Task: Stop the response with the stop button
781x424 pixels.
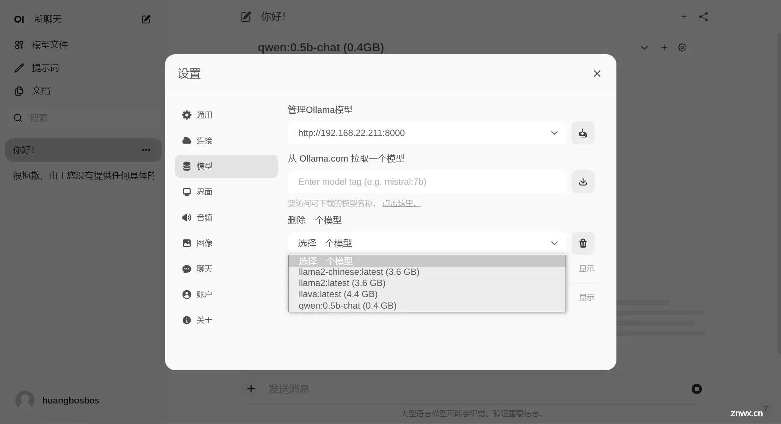Action: (x=697, y=389)
